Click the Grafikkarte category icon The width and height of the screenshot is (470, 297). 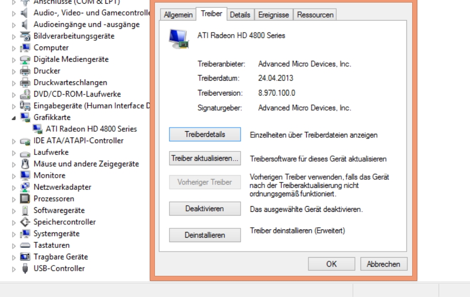point(25,117)
